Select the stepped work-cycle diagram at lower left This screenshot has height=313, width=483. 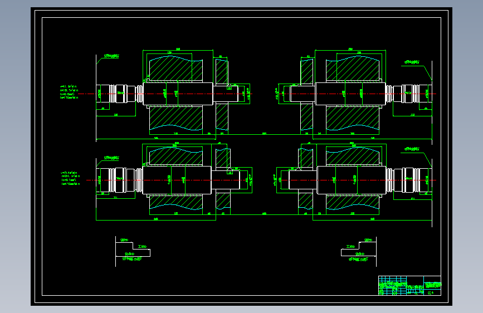tap(133, 251)
